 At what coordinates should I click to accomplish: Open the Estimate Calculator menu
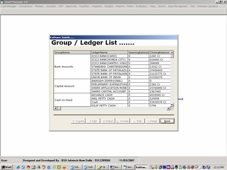[208, 6]
